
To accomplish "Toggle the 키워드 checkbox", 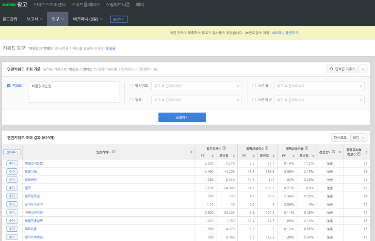I will (x=9, y=86).
